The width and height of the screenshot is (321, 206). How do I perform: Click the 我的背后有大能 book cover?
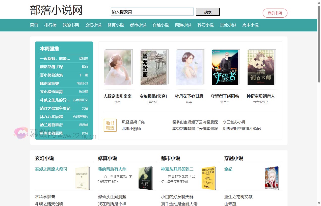pyautogui.click(x=146, y=178)
